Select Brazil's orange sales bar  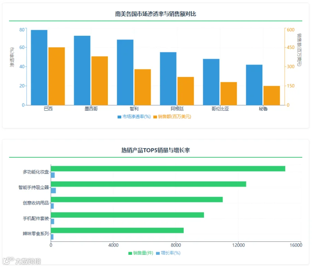(x=57, y=76)
